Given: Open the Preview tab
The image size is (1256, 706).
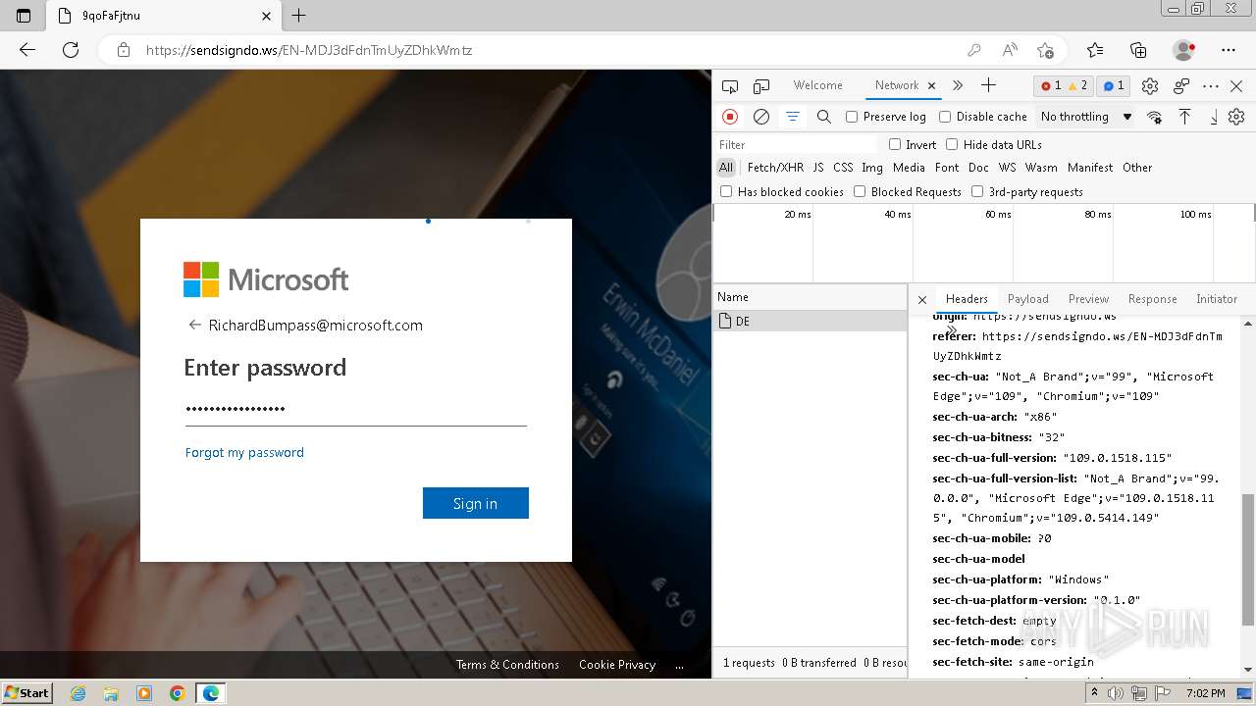Looking at the screenshot, I should click(x=1088, y=299).
